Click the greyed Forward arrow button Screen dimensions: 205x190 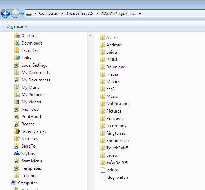click(x=15, y=13)
